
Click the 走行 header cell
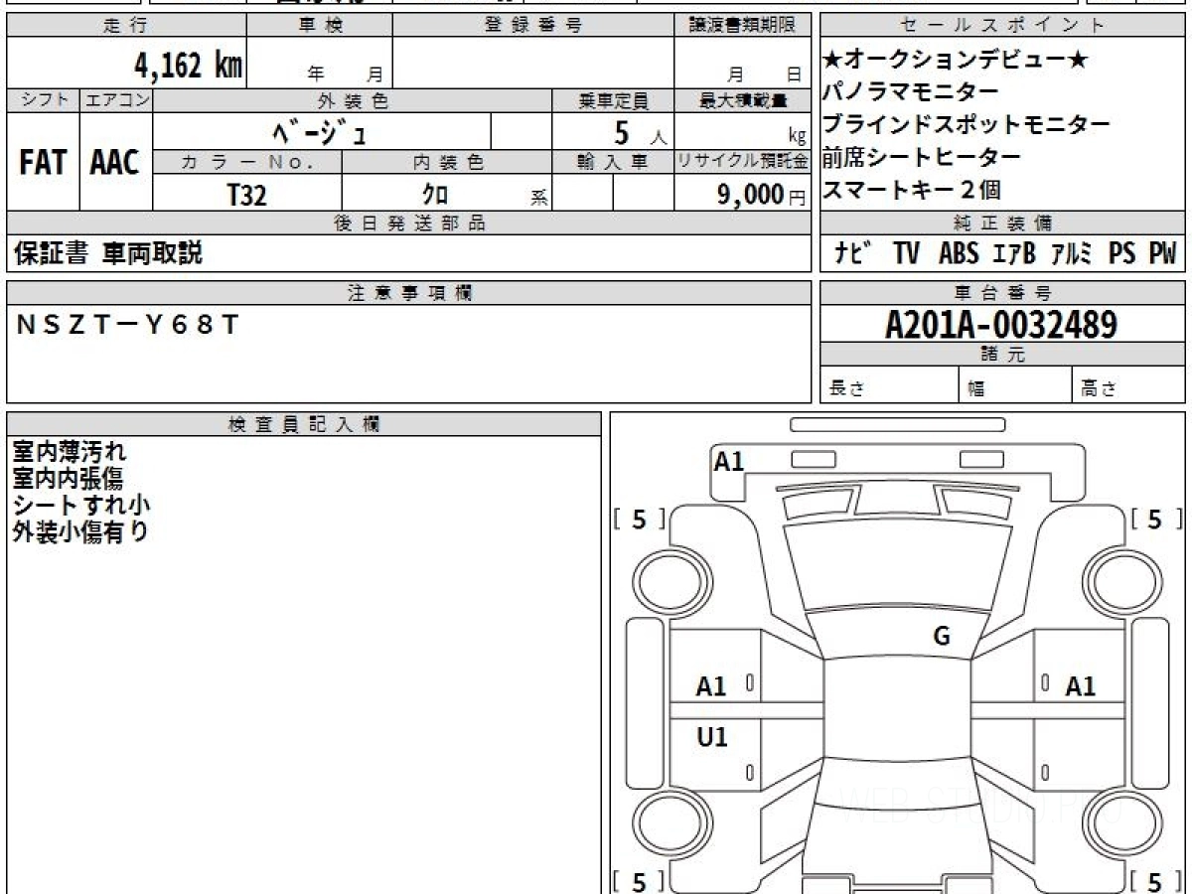[126, 26]
